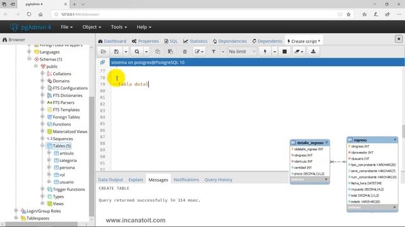Collapse the Tables (5) node
Viewport: 405px width, 227px height.
click(42, 146)
